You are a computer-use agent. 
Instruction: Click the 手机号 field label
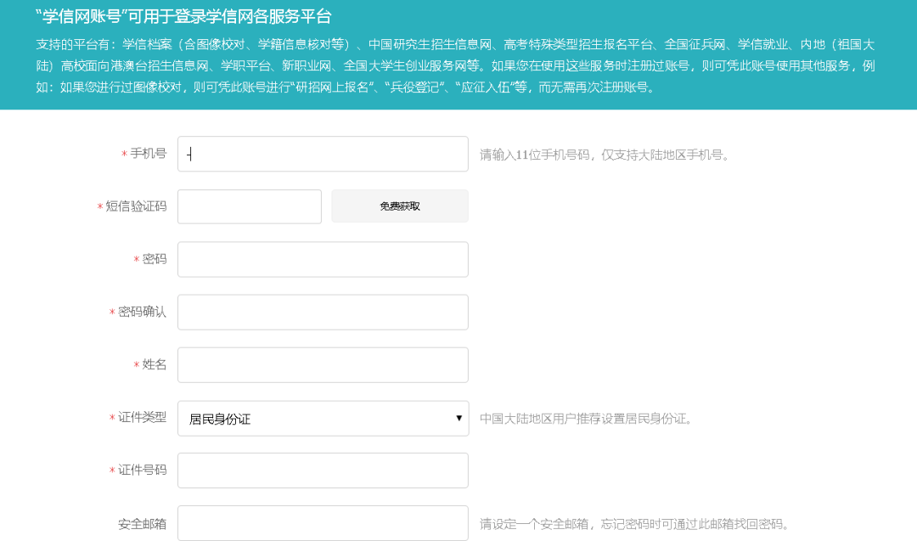pos(148,153)
